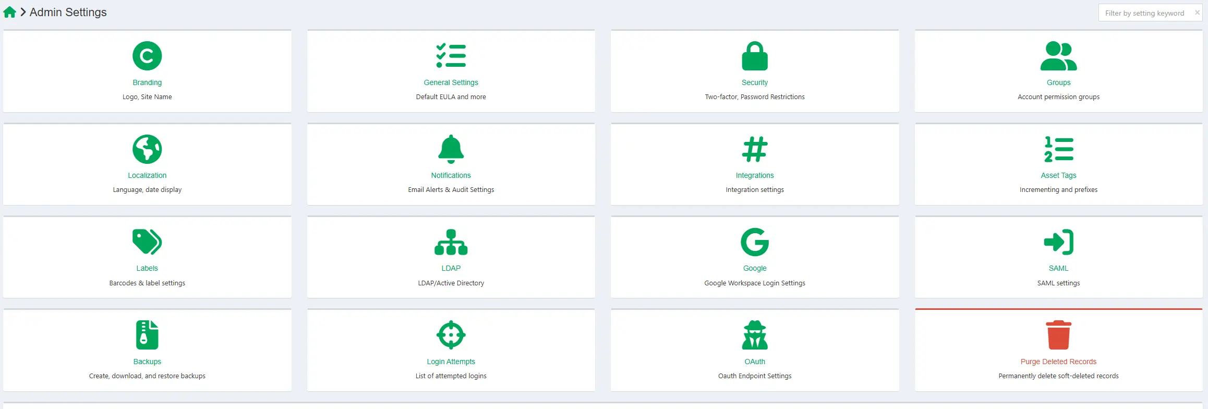Screen dimensions: 1208x409
Task: Open the Localization globe icon
Action: point(147,149)
